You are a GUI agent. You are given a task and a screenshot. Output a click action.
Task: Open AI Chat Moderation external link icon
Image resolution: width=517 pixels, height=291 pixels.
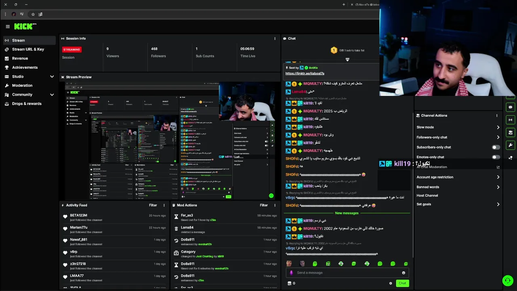(498, 167)
